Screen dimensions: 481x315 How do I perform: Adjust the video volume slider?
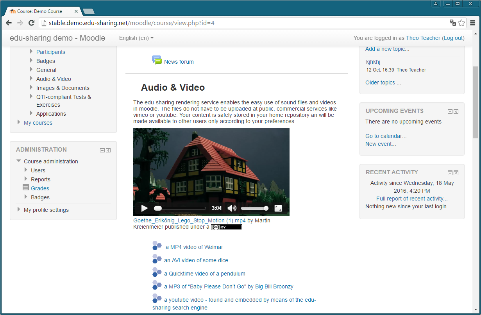click(254, 208)
